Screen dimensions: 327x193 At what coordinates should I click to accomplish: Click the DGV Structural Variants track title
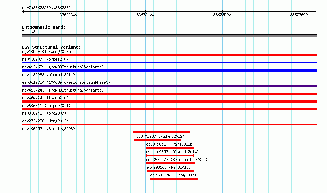coord(51,47)
